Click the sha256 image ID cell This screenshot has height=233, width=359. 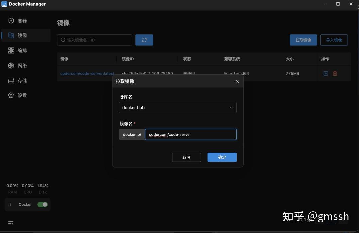point(147,73)
